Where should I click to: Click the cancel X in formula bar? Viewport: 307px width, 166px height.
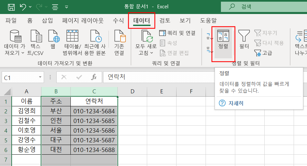click(64, 77)
